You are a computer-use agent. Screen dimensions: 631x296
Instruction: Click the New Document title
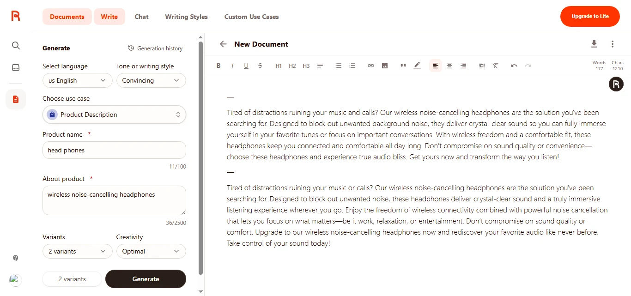261,44
